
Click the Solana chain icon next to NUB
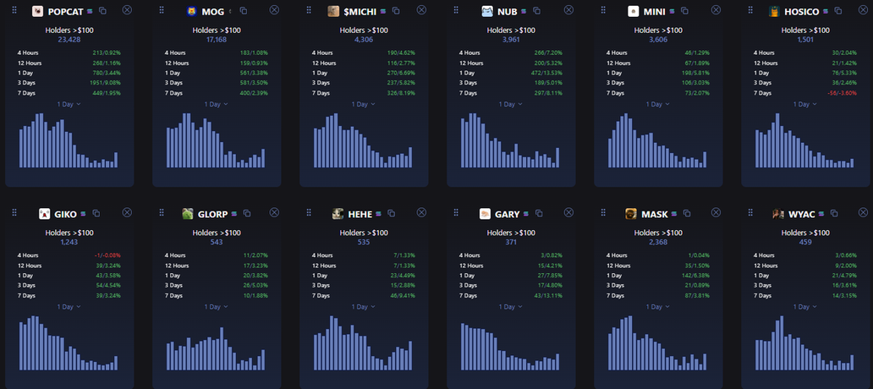(524, 11)
